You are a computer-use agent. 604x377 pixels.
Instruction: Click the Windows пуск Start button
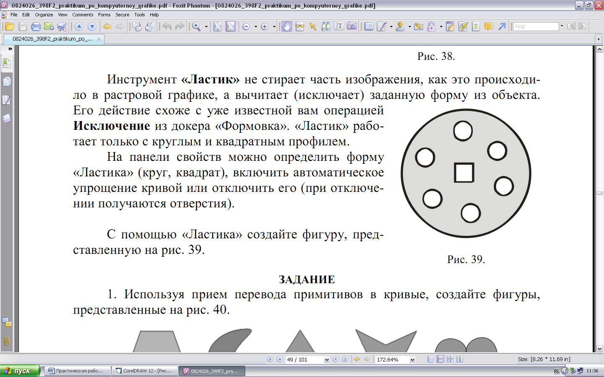click(x=20, y=371)
